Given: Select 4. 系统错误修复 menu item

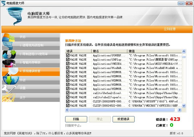Looking at the screenshot, I should (x=31, y=72).
